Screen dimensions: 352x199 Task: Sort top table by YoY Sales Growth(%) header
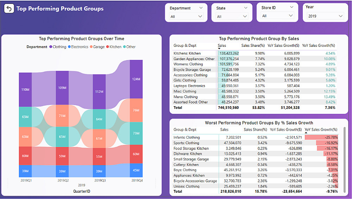tap(318, 46)
